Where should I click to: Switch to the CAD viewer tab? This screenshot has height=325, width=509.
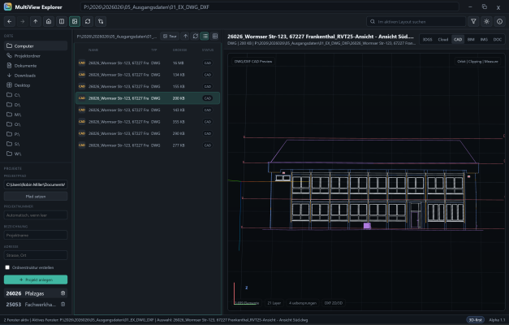pyautogui.click(x=458, y=39)
